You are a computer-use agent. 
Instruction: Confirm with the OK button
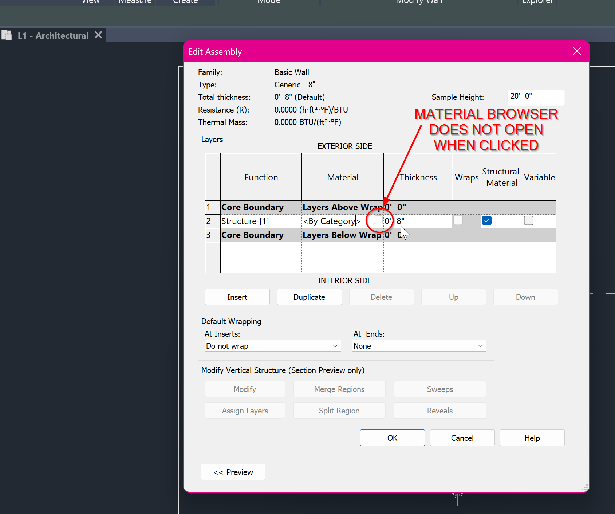(x=393, y=438)
